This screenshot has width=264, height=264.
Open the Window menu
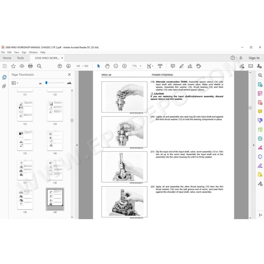[x=33, y=52]
